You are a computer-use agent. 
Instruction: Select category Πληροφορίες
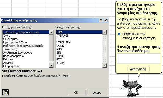(26, 66)
